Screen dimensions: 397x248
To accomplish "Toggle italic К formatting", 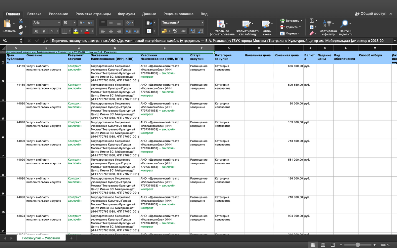I will click(44, 31).
